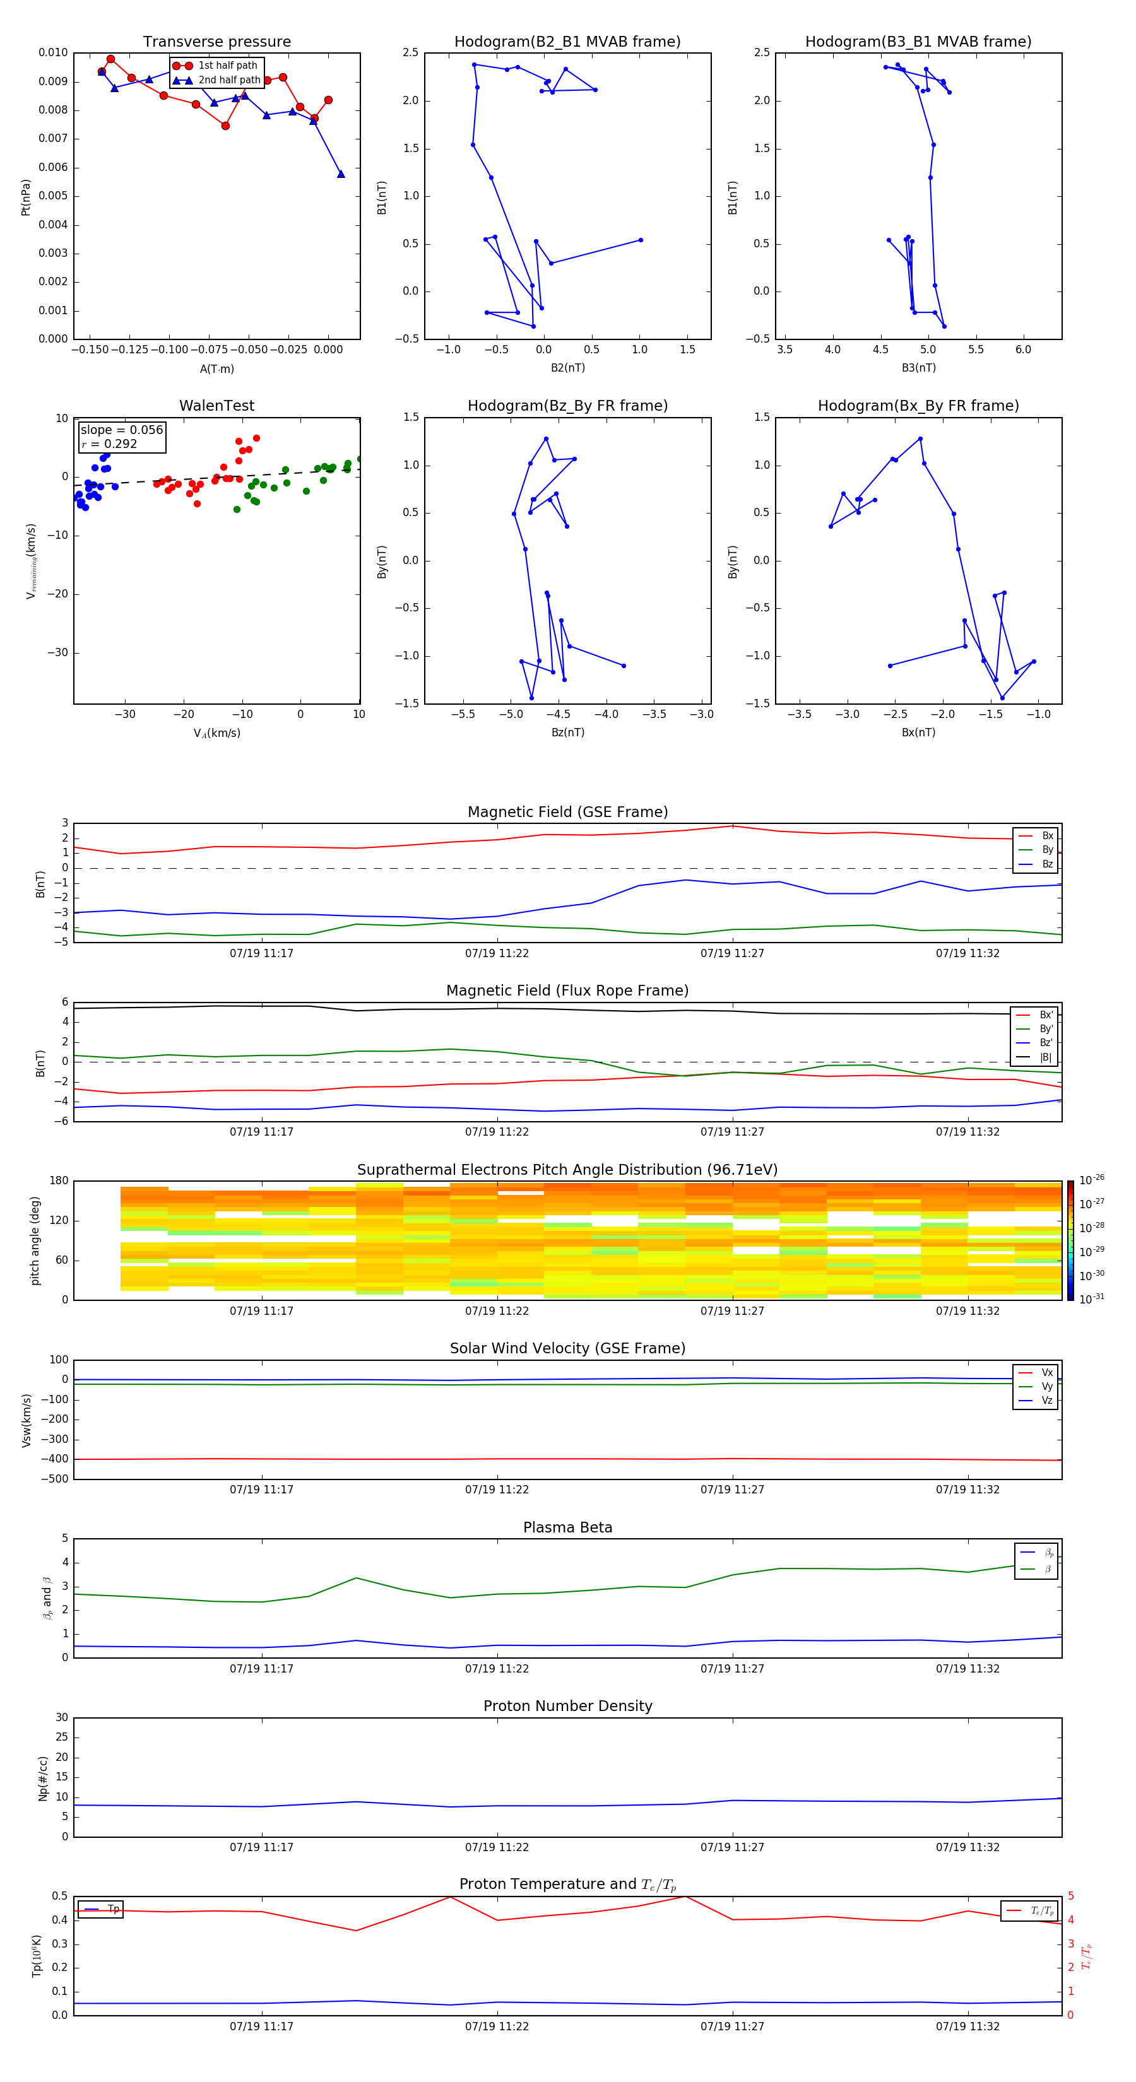Click the 'Magnetic Field (GSE Frame)' title
1136x2082 pixels.
(x=567, y=812)
